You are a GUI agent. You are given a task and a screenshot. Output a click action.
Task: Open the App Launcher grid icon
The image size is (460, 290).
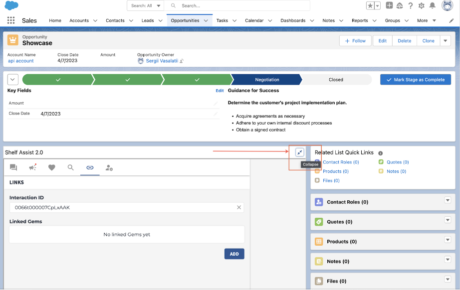(11, 20)
